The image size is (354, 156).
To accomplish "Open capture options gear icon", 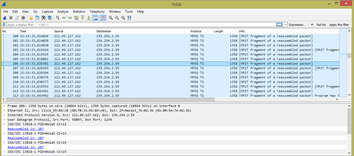I will 23,18.
